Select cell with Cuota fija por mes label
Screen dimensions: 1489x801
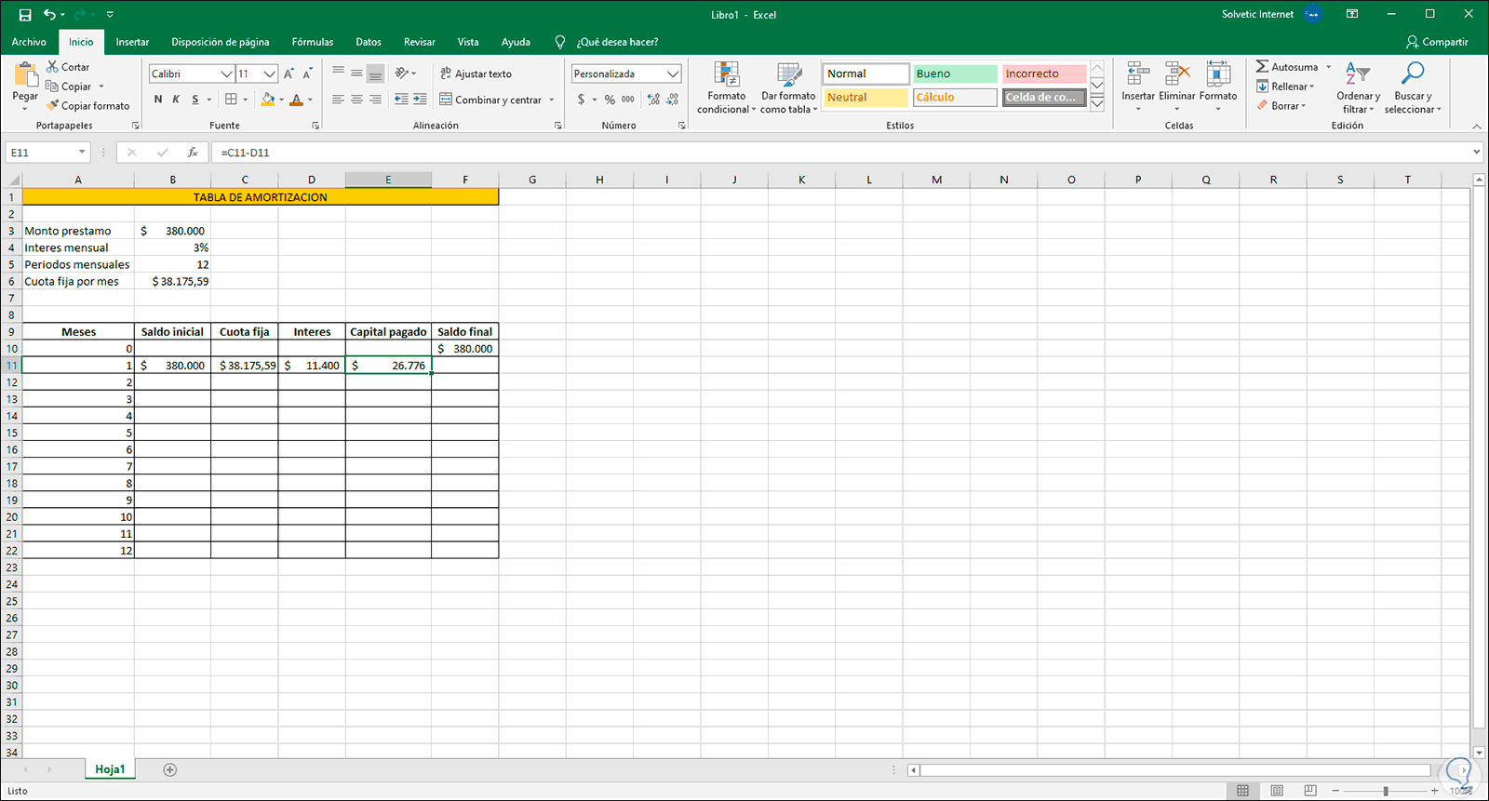coord(78,281)
